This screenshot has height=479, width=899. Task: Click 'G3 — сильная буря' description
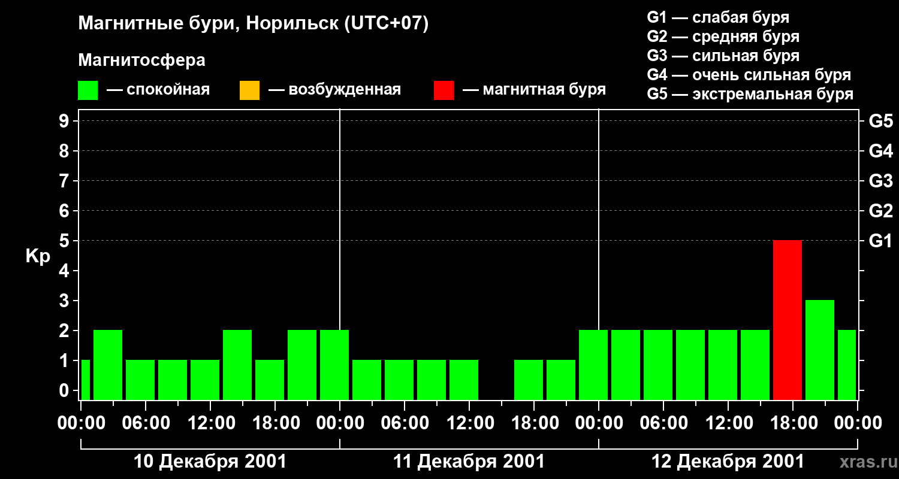click(723, 56)
